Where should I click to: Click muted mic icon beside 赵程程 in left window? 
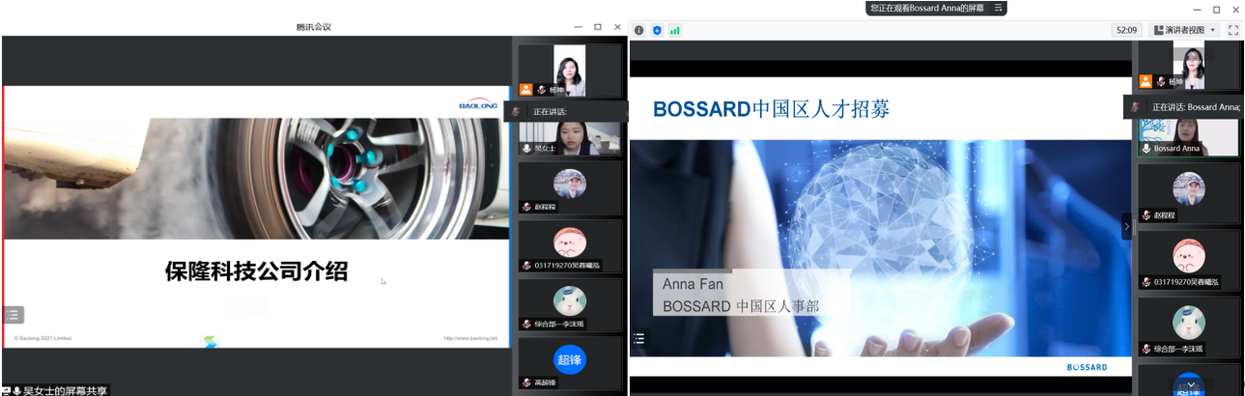[x=527, y=207]
